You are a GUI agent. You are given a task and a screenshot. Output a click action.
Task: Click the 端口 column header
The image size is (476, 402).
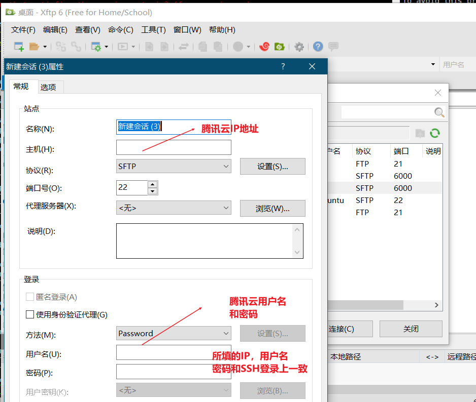[406, 151]
